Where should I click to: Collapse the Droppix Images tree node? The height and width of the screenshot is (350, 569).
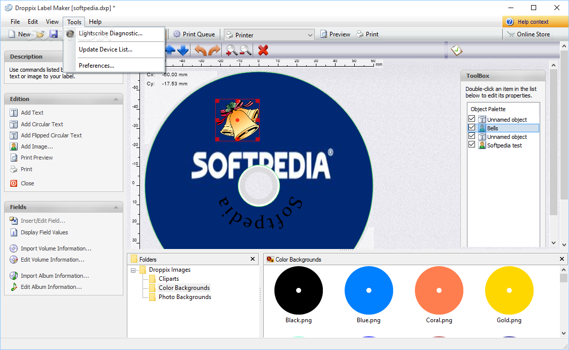(x=133, y=270)
